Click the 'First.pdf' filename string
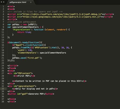Screen dimensions: 120x109 click(x=33, y=58)
